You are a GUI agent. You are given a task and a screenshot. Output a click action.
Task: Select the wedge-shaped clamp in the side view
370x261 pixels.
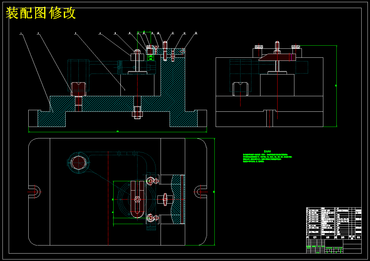277,57
